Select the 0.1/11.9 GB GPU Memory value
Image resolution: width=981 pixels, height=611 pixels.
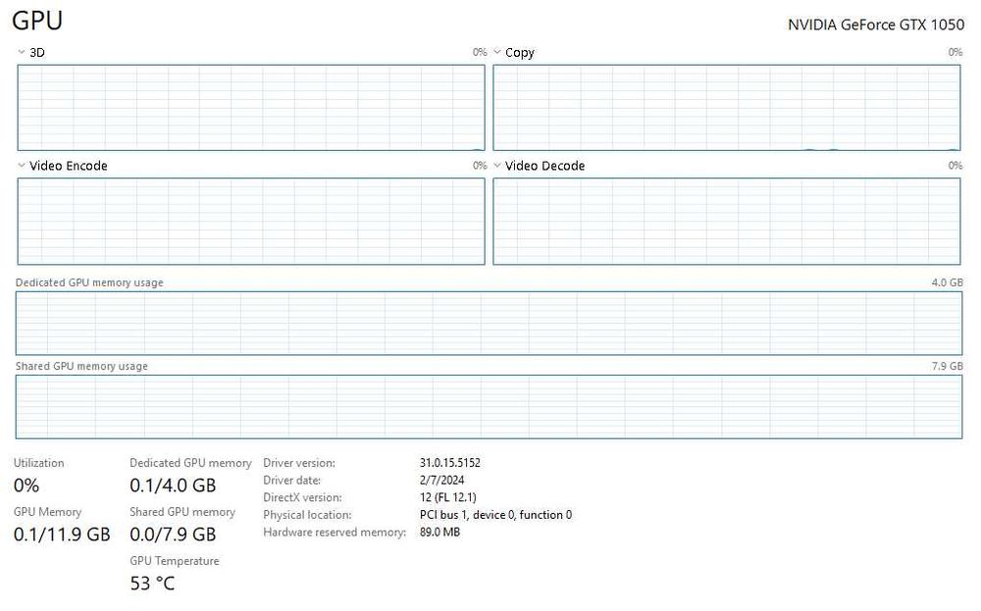(x=62, y=535)
